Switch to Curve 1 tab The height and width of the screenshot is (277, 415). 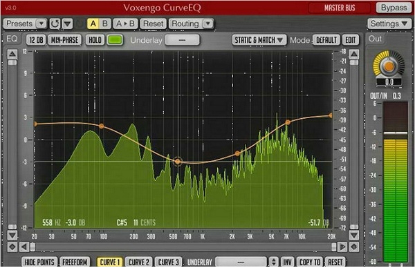(x=109, y=262)
